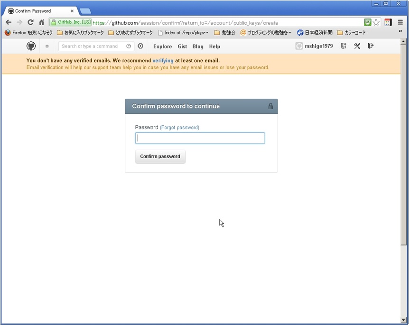
Task: Click the GitHub Octocat logo
Action: pos(31,46)
